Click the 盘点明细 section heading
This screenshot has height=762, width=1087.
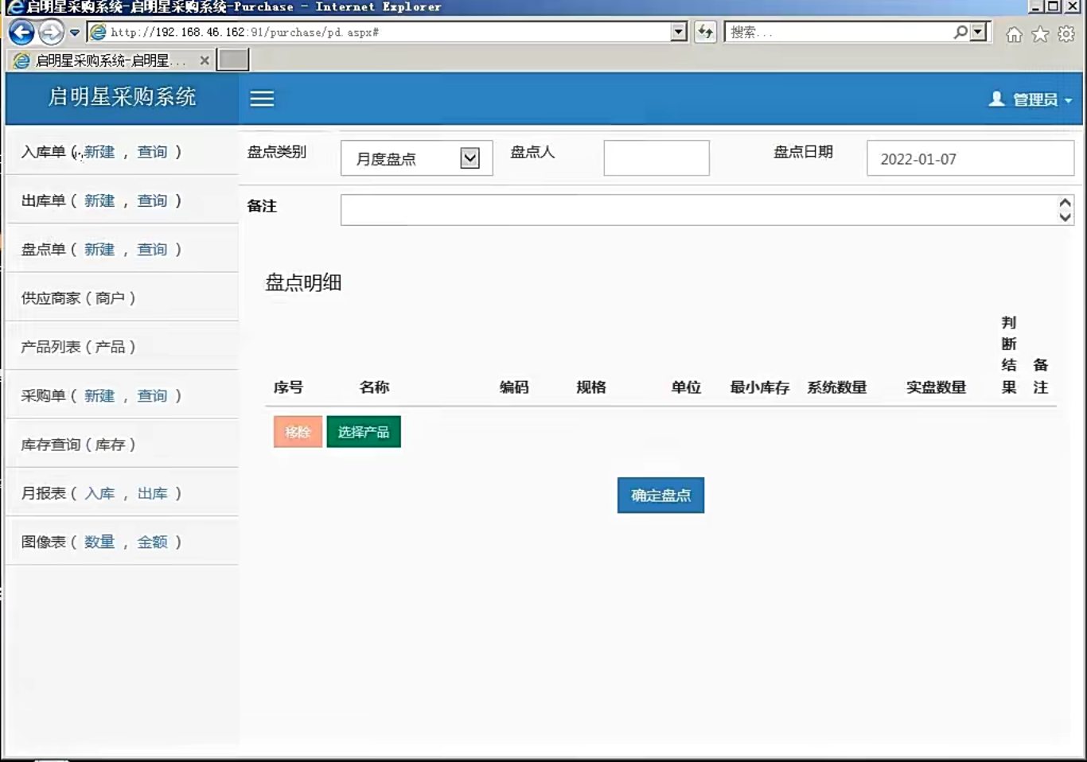303,282
